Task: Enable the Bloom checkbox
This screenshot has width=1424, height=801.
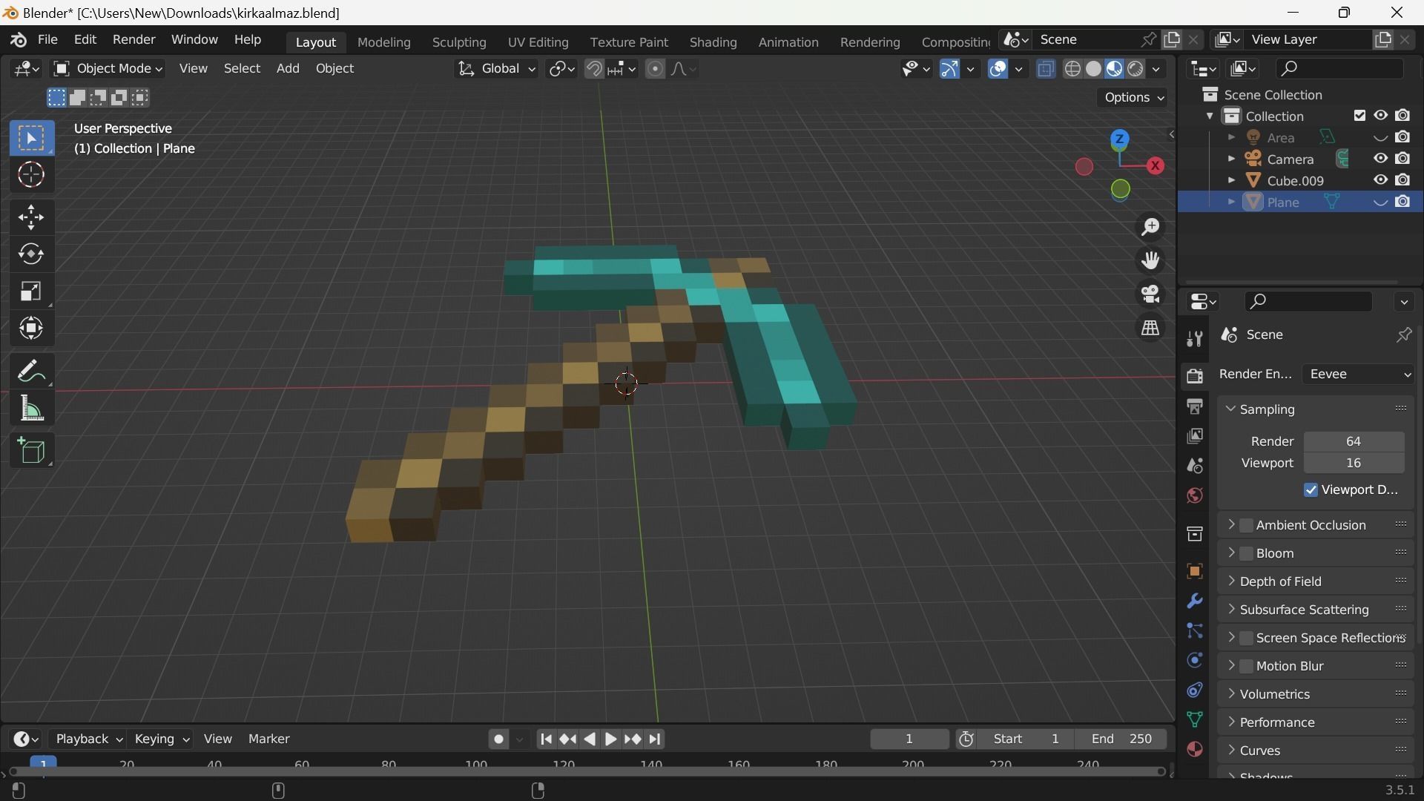Action: (x=1247, y=553)
